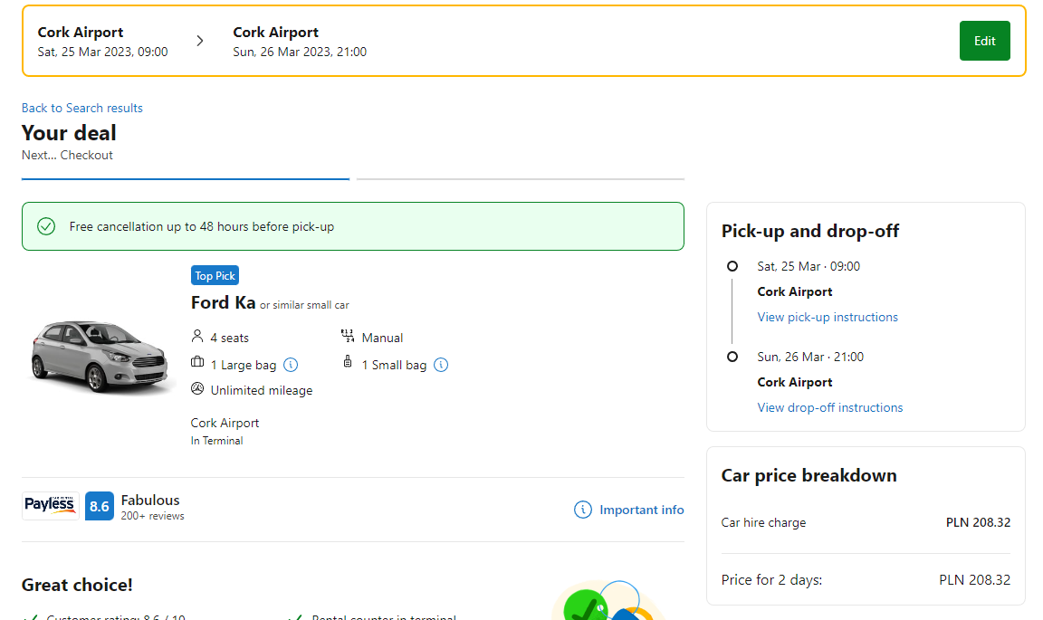Click the '200+ reviews' text

coord(152,516)
